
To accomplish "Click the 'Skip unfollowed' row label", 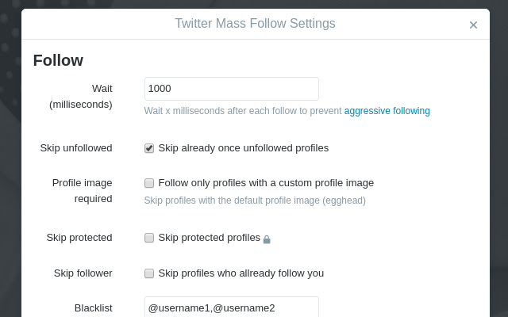I will [x=76, y=147].
